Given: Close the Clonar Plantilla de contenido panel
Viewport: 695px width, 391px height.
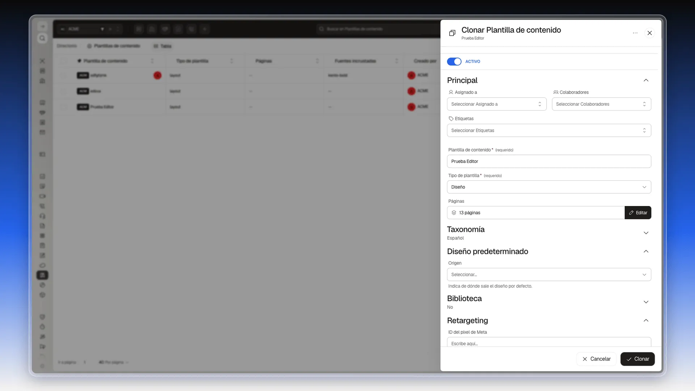Looking at the screenshot, I should click(650, 33).
